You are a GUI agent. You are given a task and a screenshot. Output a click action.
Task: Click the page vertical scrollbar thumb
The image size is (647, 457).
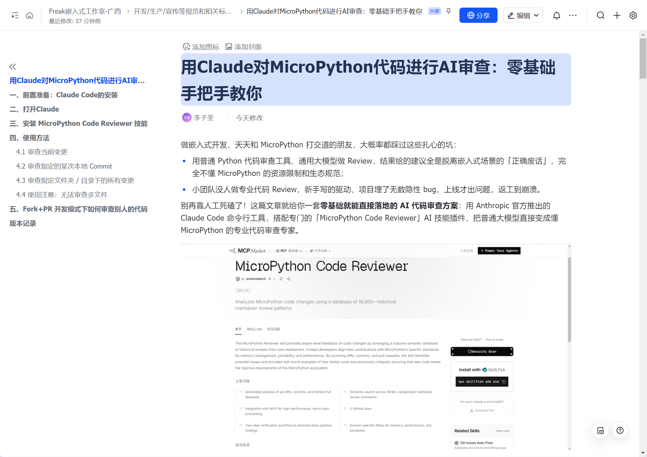pos(643,59)
